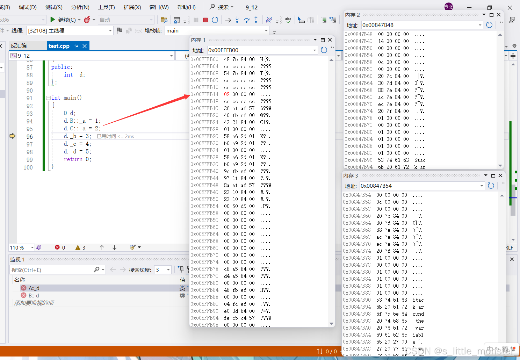The image size is (520, 360).
Task: Click the IntelliCode health indicator icon
Action: pyautogui.click(x=39, y=247)
